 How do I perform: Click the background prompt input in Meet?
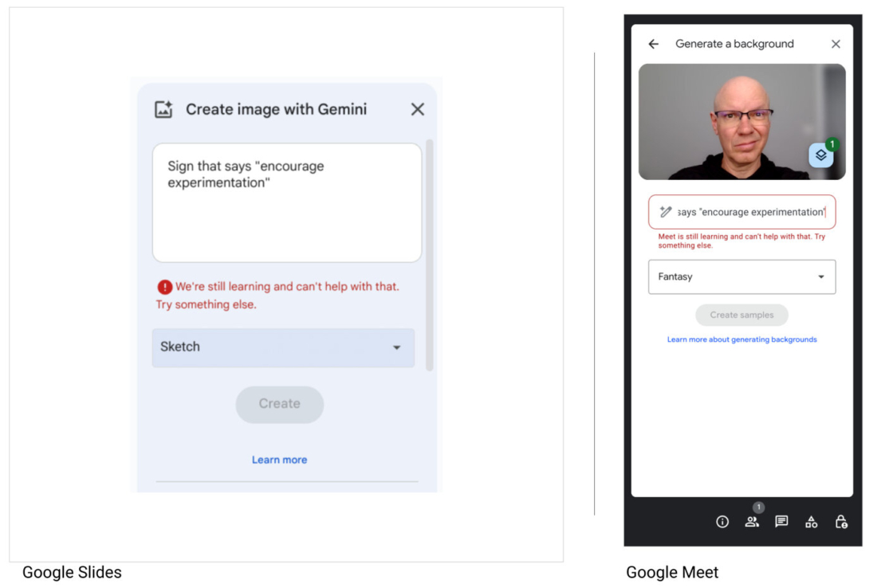pos(741,212)
